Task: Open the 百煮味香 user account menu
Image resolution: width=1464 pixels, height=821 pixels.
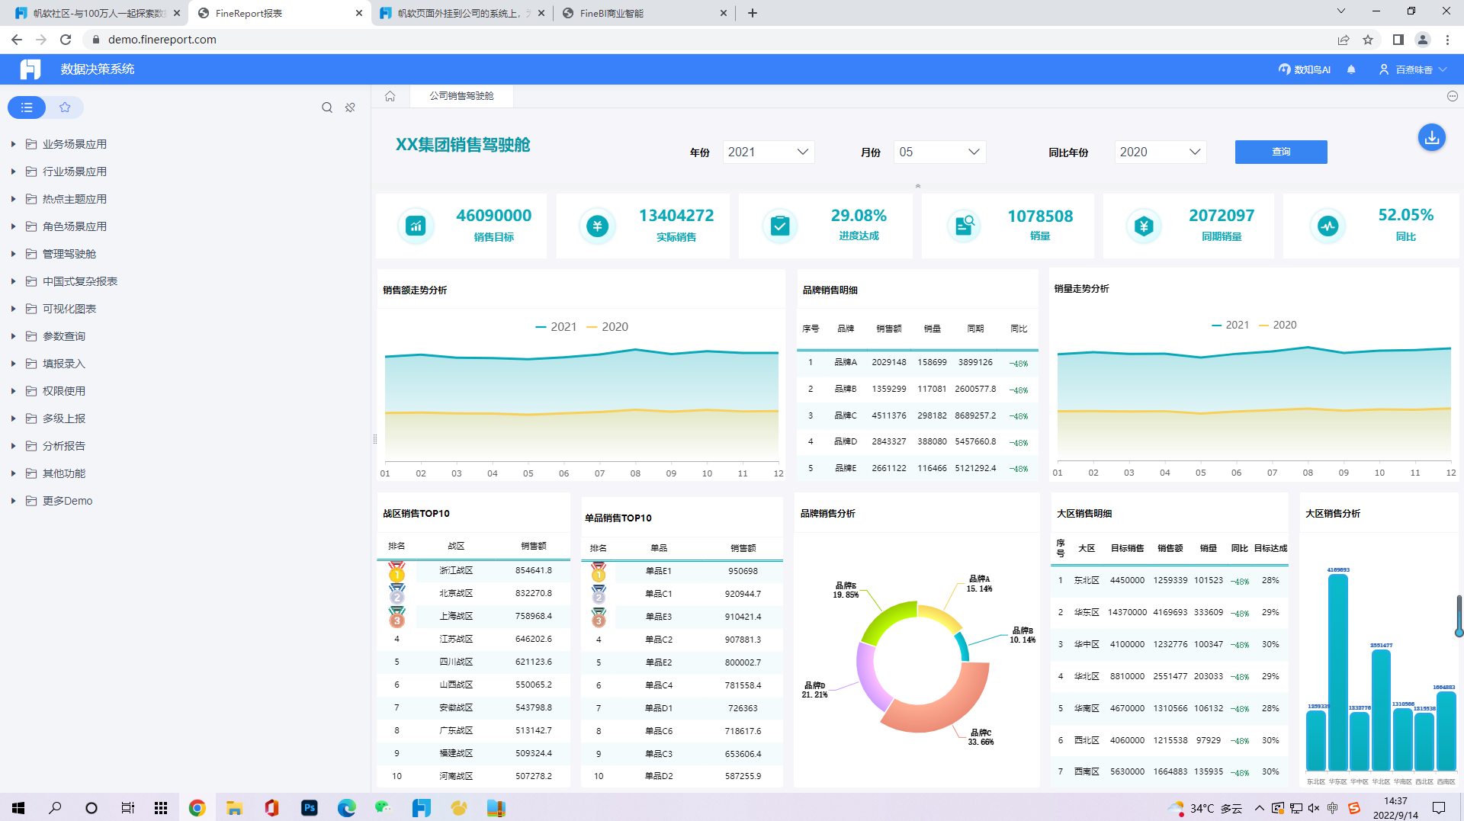Action: pyautogui.click(x=1413, y=69)
